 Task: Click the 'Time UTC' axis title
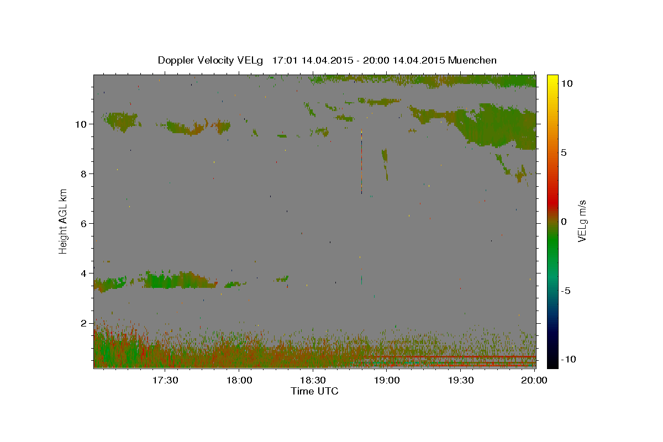314,391
